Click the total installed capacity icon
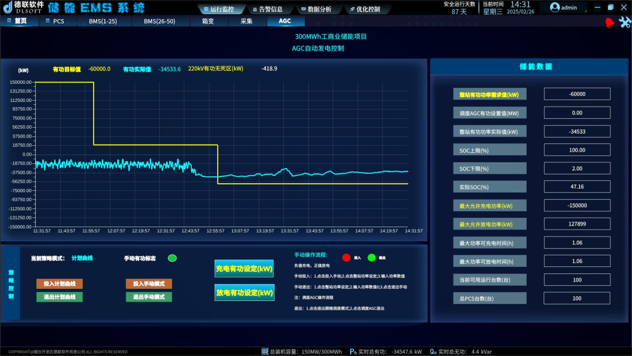The width and height of the screenshot is (632, 356). (x=265, y=351)
